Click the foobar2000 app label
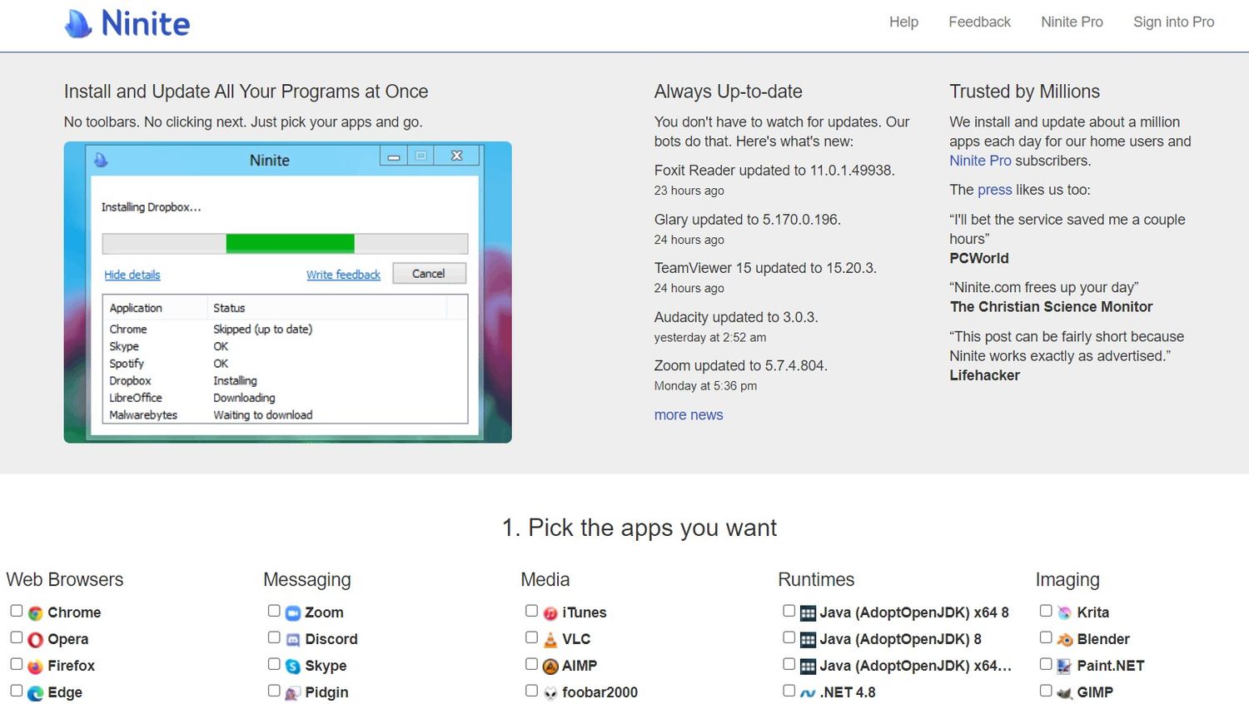Image resolution: width=1249 pixels, height=704 pixels. [600, 692]
